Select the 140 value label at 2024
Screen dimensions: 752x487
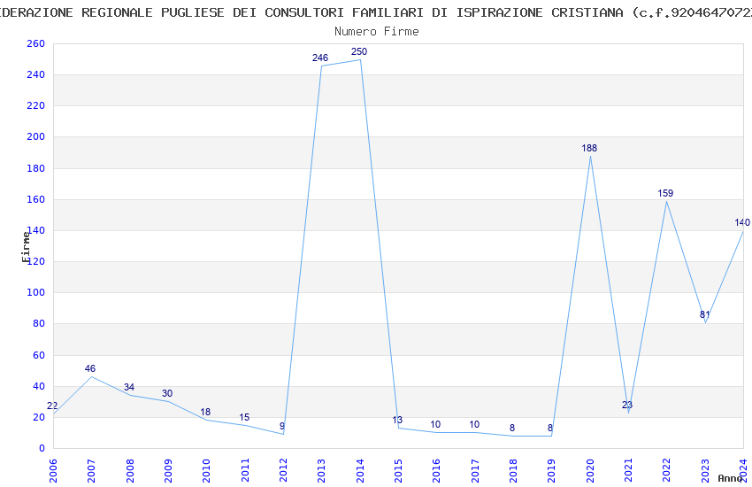[x=742, y=222]
